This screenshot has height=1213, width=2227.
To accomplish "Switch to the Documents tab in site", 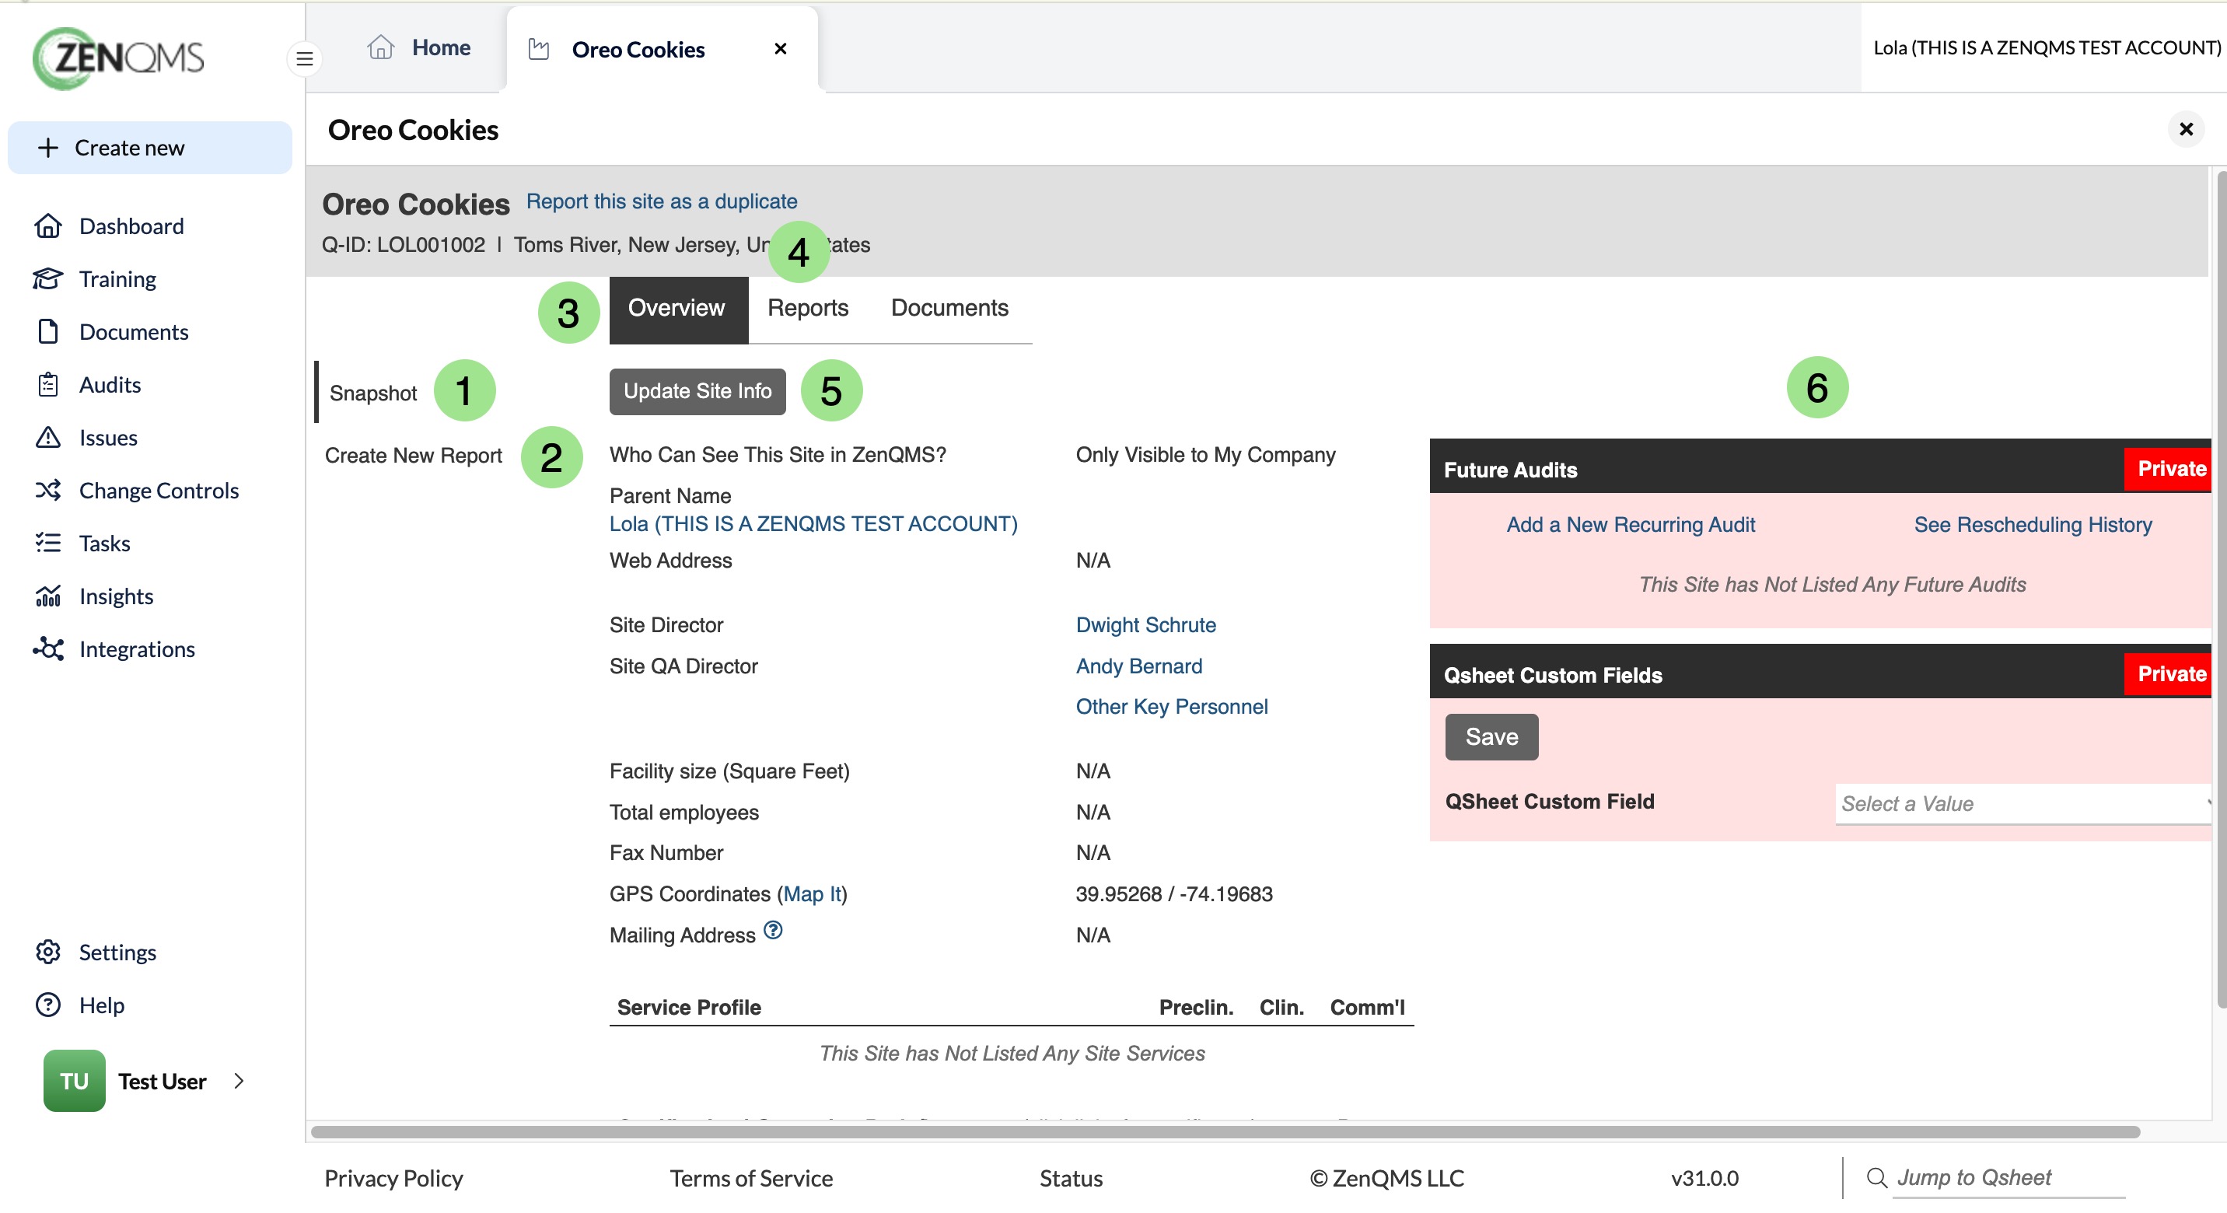I will pyautogui.click(x=949, y=309).
